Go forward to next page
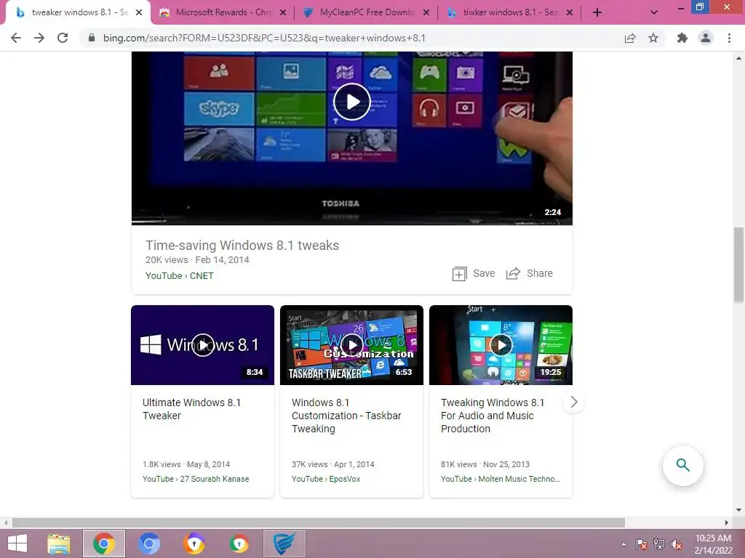The width and height of the screenshot is (745, 558). coord(39,38)
